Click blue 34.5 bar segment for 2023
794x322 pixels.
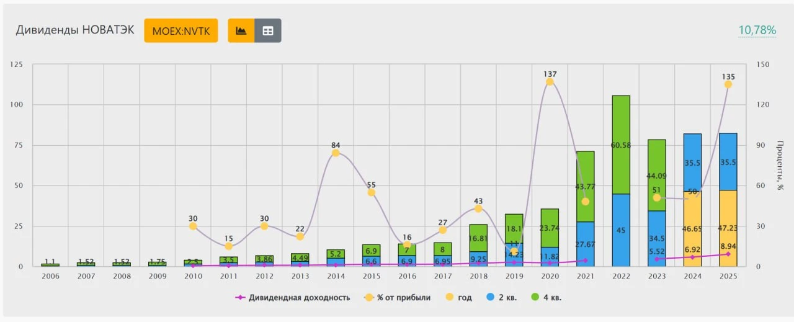(657, 239)
